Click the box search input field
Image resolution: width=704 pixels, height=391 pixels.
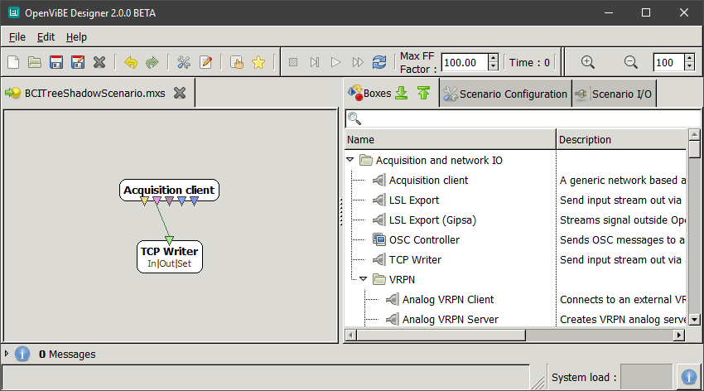(x=523, y=118)
